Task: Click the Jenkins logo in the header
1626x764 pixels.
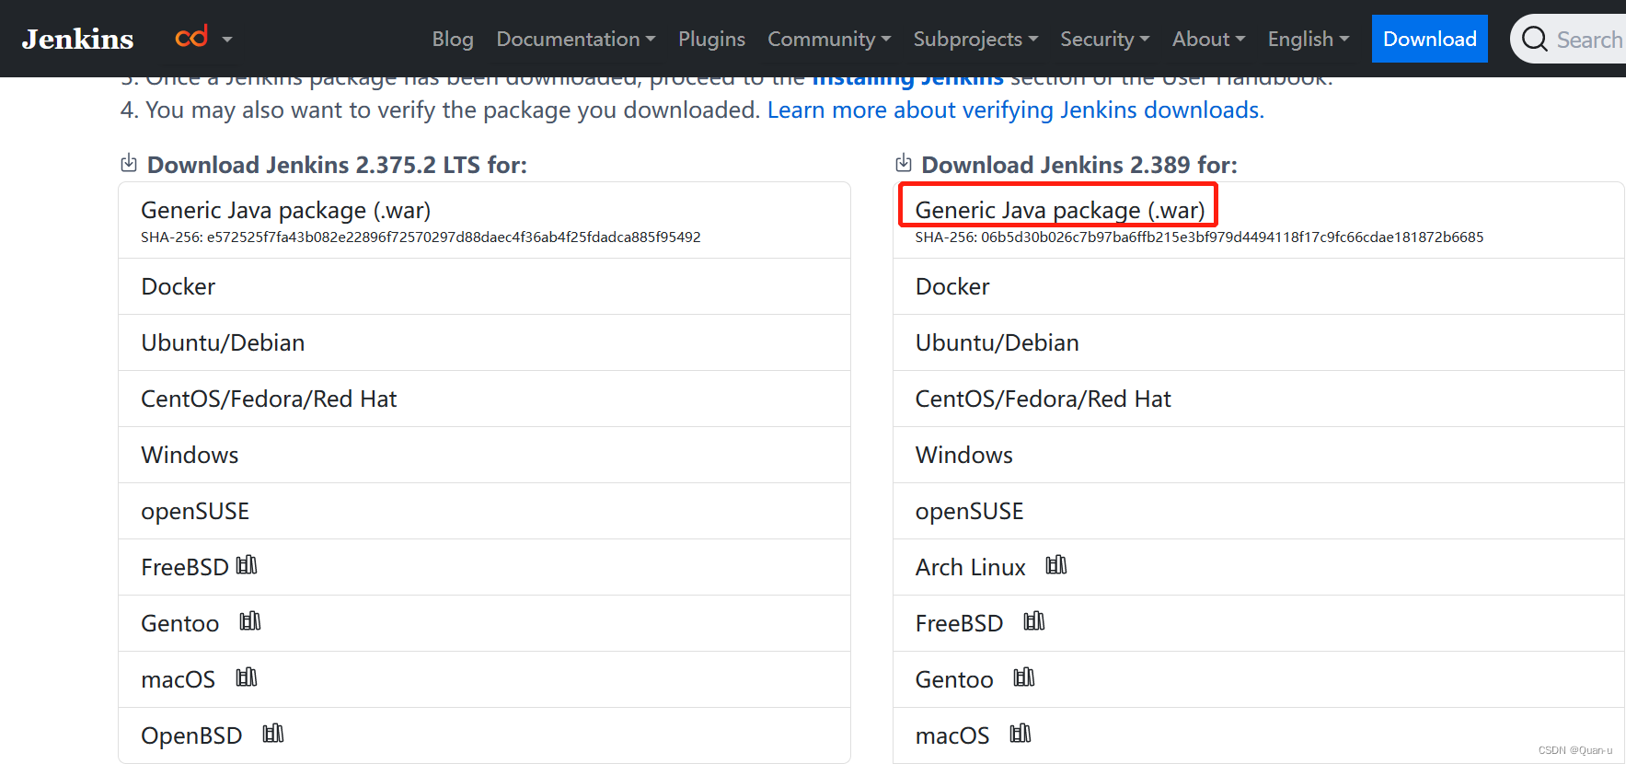Action: pos(78,39)
